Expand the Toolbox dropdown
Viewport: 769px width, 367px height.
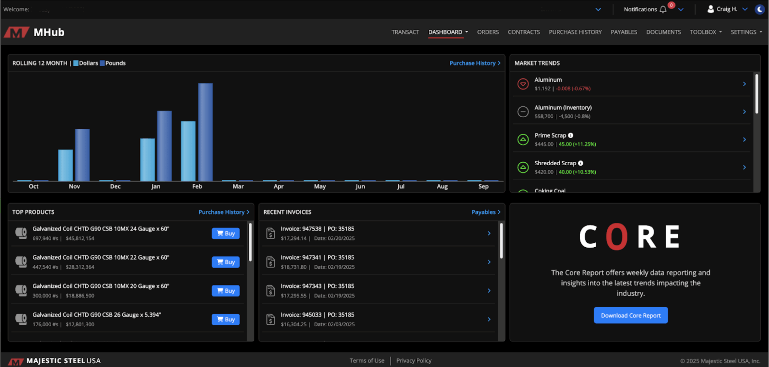click(x=706, y=32)
